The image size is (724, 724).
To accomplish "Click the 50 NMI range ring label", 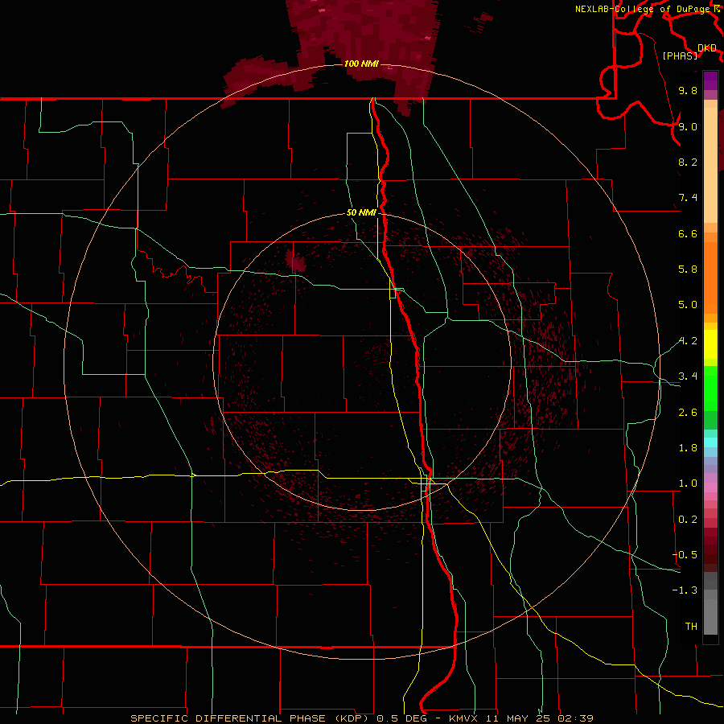I will point(361,212).
